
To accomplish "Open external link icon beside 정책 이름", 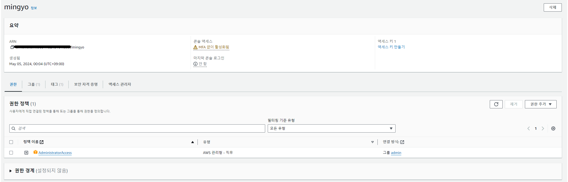I will [x=42, y=142].
